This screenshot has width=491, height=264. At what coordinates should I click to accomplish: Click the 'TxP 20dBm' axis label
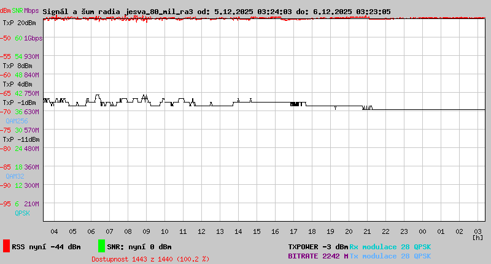pyautogui.click(x=18, y=23)
